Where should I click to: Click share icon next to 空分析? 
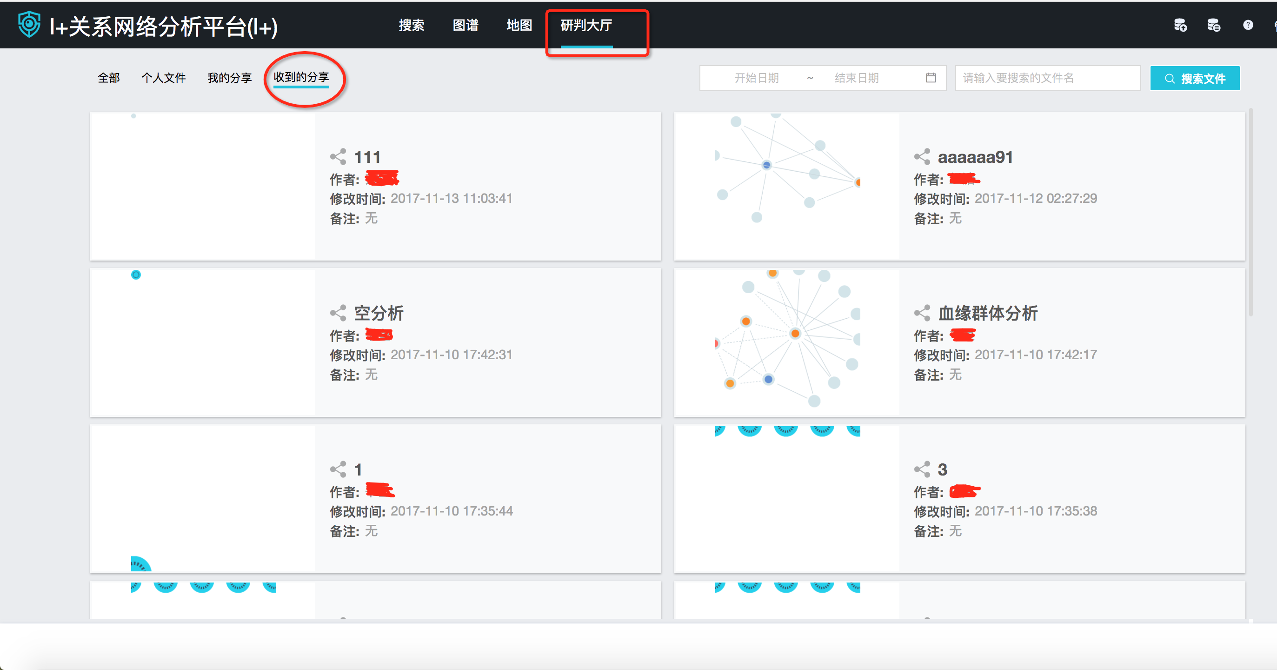(338, 313)
